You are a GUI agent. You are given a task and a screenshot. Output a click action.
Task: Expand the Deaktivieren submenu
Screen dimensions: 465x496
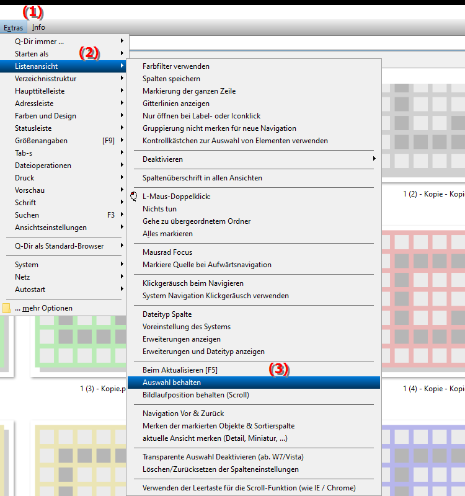tap(254, 159)
